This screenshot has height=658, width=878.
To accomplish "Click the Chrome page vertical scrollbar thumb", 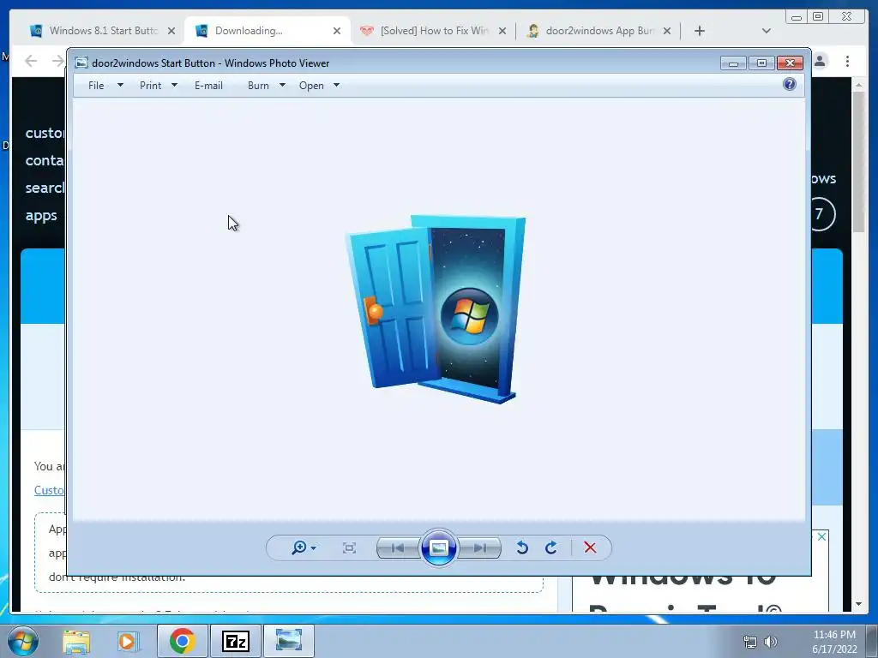I will (858, 162).
